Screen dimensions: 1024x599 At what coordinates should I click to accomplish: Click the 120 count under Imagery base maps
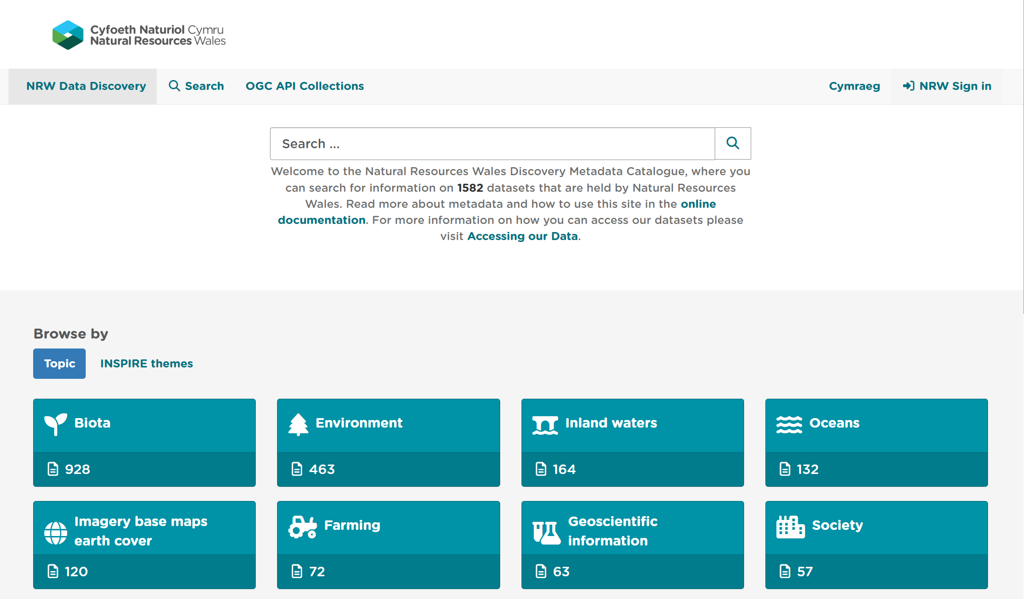coord(76,572)
